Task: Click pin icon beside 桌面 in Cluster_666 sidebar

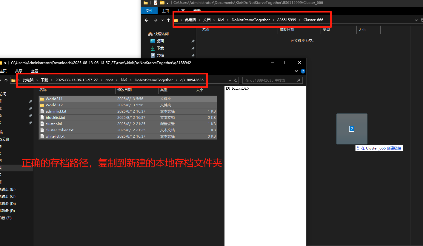Action: [193, 41]
